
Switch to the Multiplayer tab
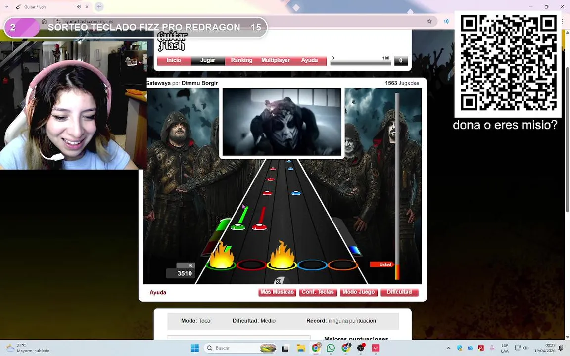[276, 61]
